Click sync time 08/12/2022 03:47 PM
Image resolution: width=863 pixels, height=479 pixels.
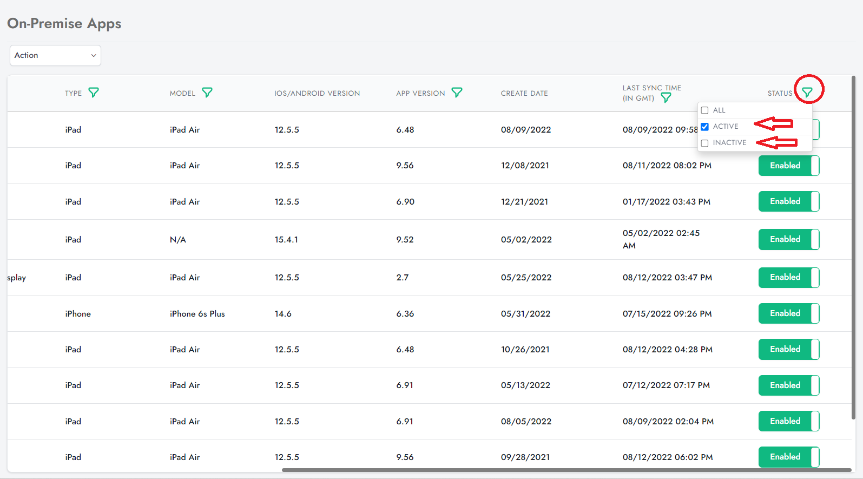pos(667,277)
